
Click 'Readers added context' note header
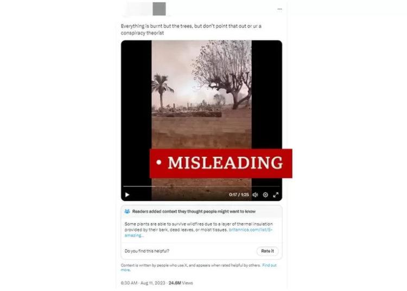pos(194,211)
